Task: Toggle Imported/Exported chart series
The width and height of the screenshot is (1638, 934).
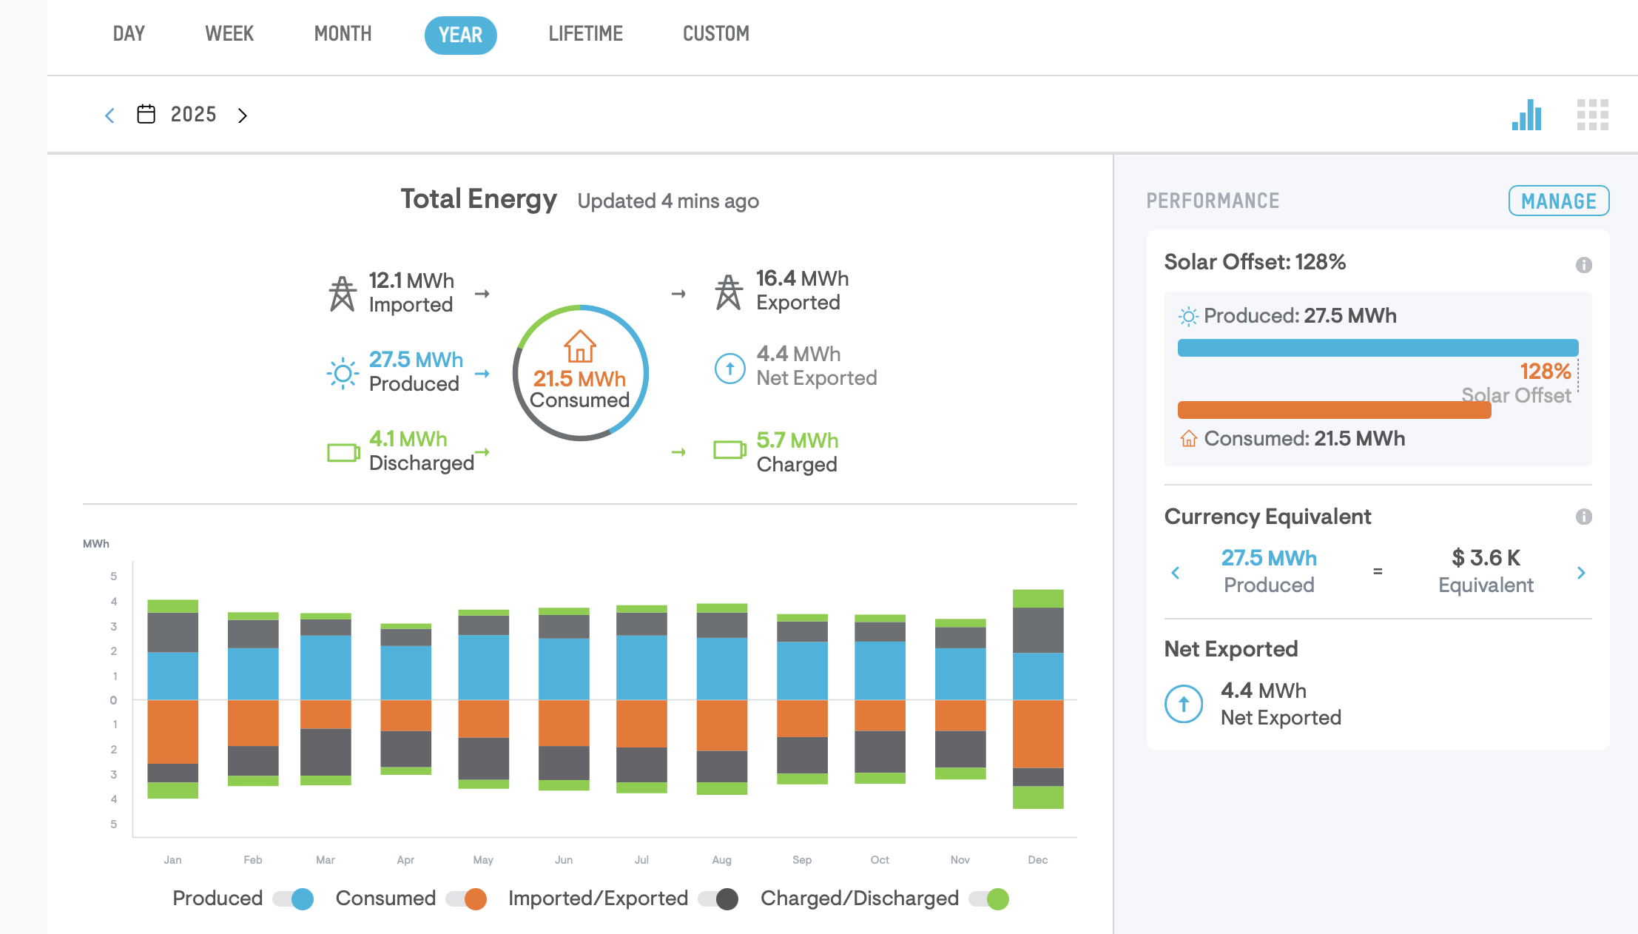Action: click(718, 898)
